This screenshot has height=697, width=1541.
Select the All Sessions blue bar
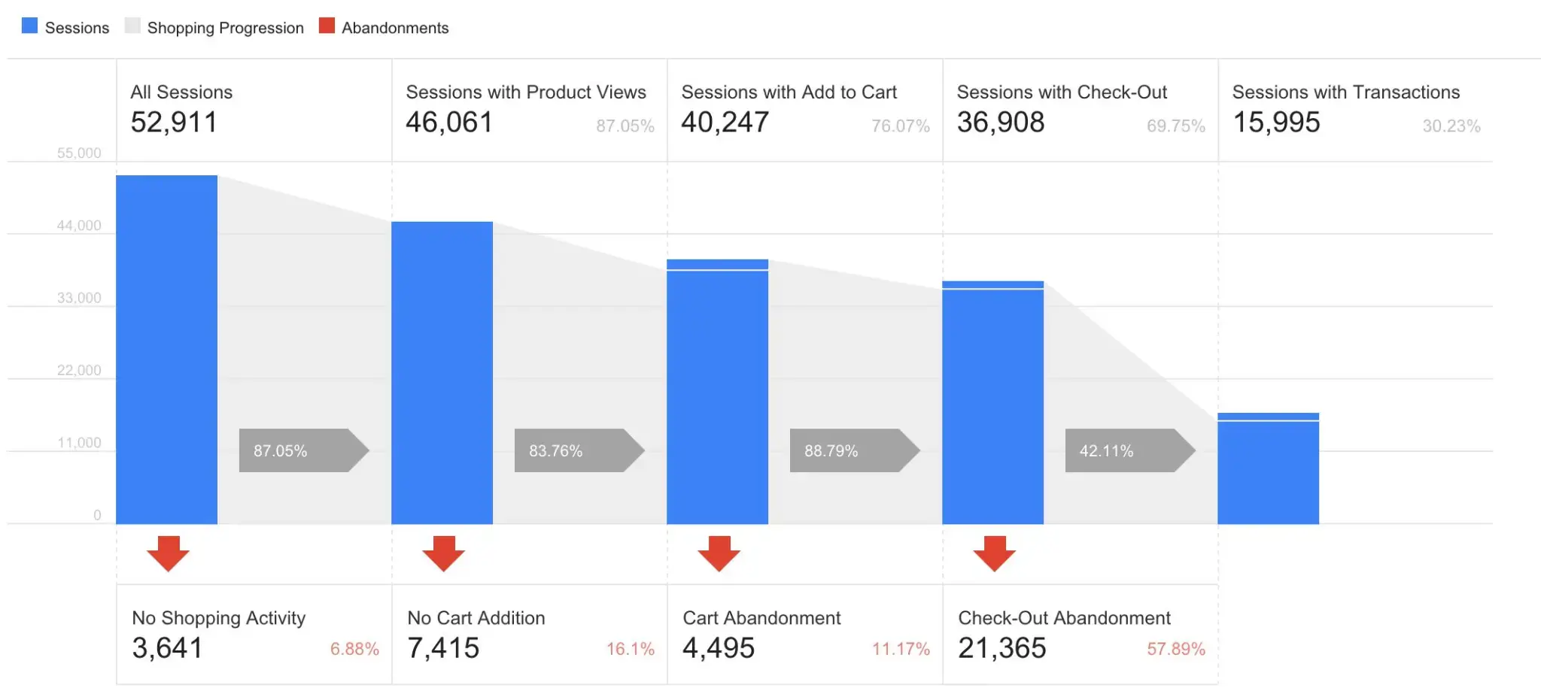point(166,350)
